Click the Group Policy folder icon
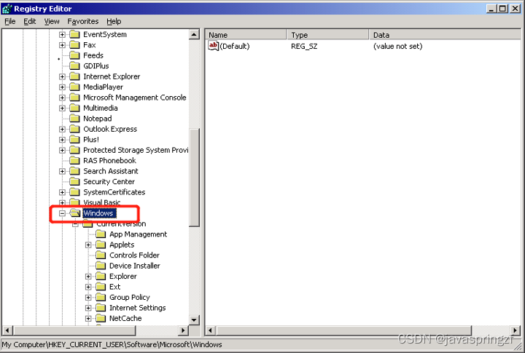525x353 pixels. click(x=101, y=297)
